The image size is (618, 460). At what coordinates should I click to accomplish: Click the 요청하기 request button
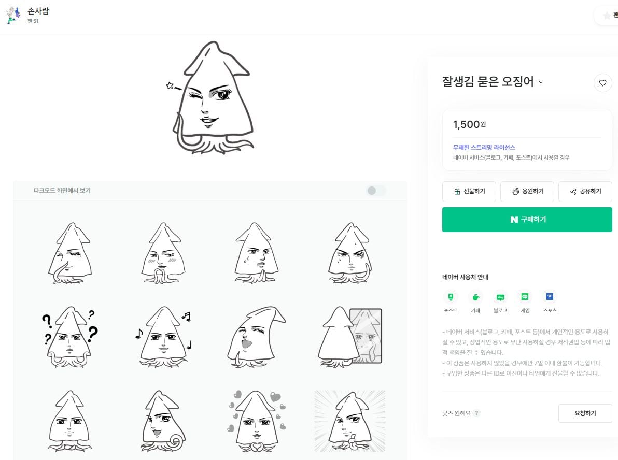pyautogui.click(x=585, y=413)
